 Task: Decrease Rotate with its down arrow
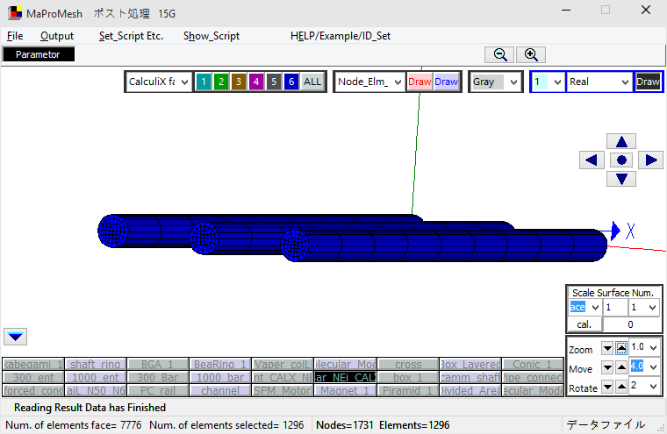(607, 387)
